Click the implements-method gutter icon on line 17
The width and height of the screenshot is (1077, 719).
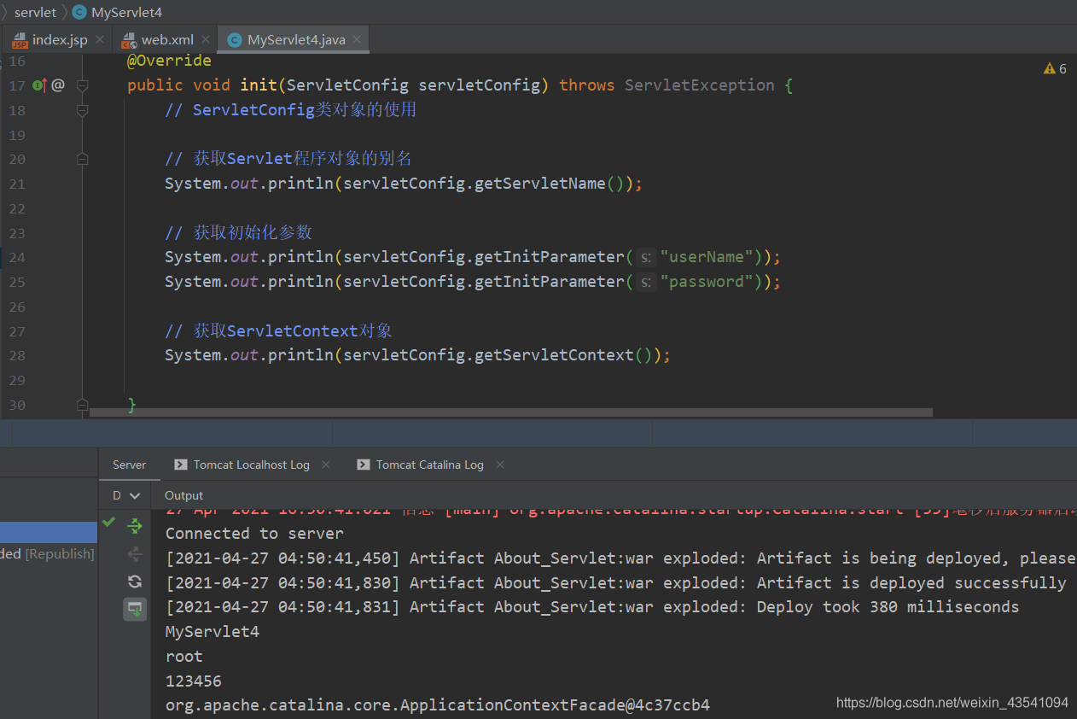(39, 85)
